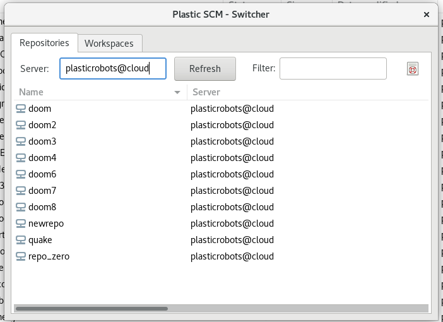This screenshot has width=443, height=322.
Task: Click the Name column header
Action: [x=100, y=92]
